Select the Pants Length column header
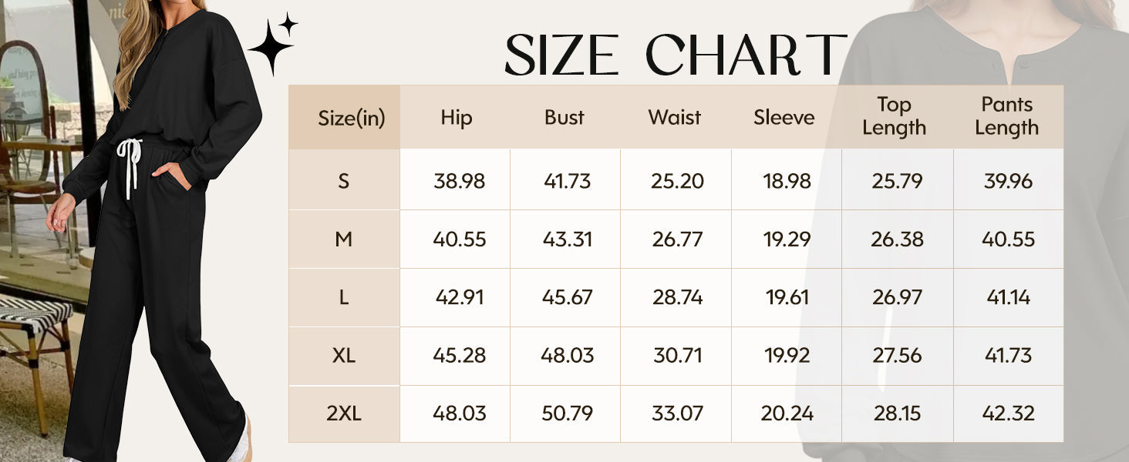 click(1007, 116)
